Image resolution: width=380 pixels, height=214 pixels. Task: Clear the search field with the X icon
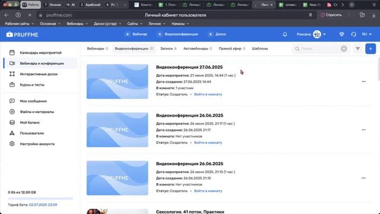(344, 49)
